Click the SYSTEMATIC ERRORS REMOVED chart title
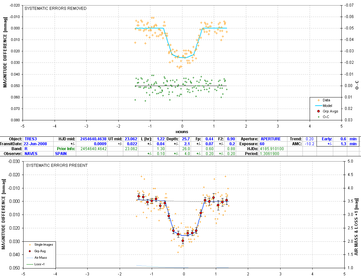Viewport: 361px width, 278px height. [56, 9]
